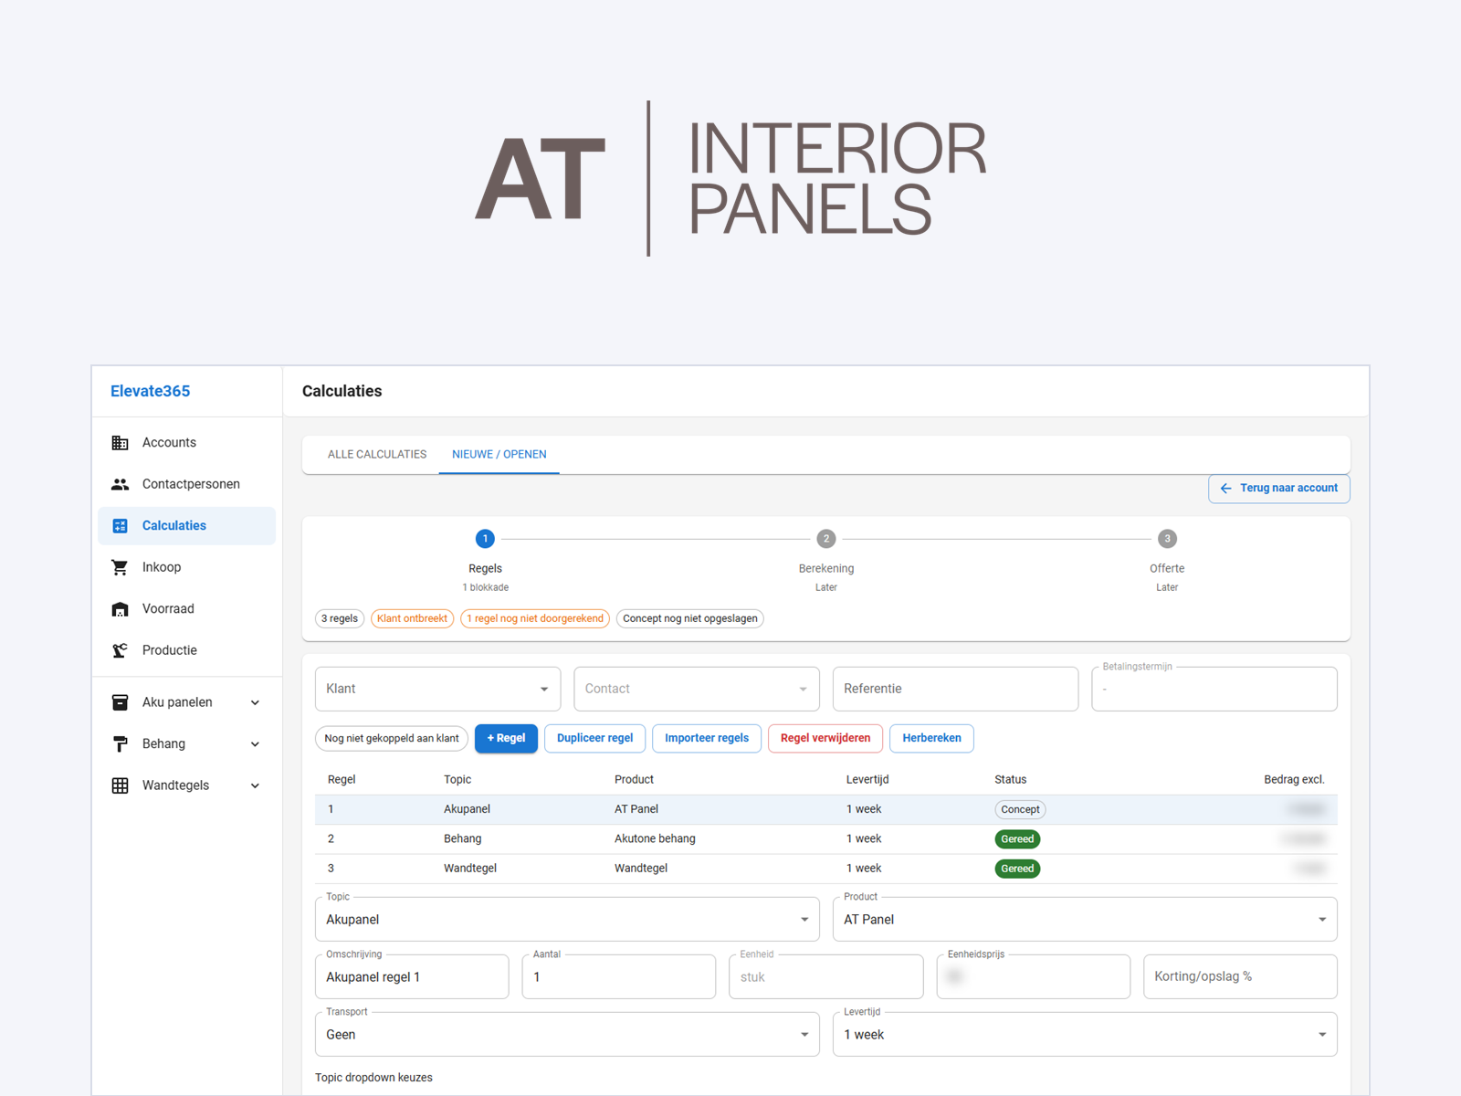Click the Betalingstermijn field
Image resolution: width=1461 pixels, height=1096 pixels.
point(1214,689)
